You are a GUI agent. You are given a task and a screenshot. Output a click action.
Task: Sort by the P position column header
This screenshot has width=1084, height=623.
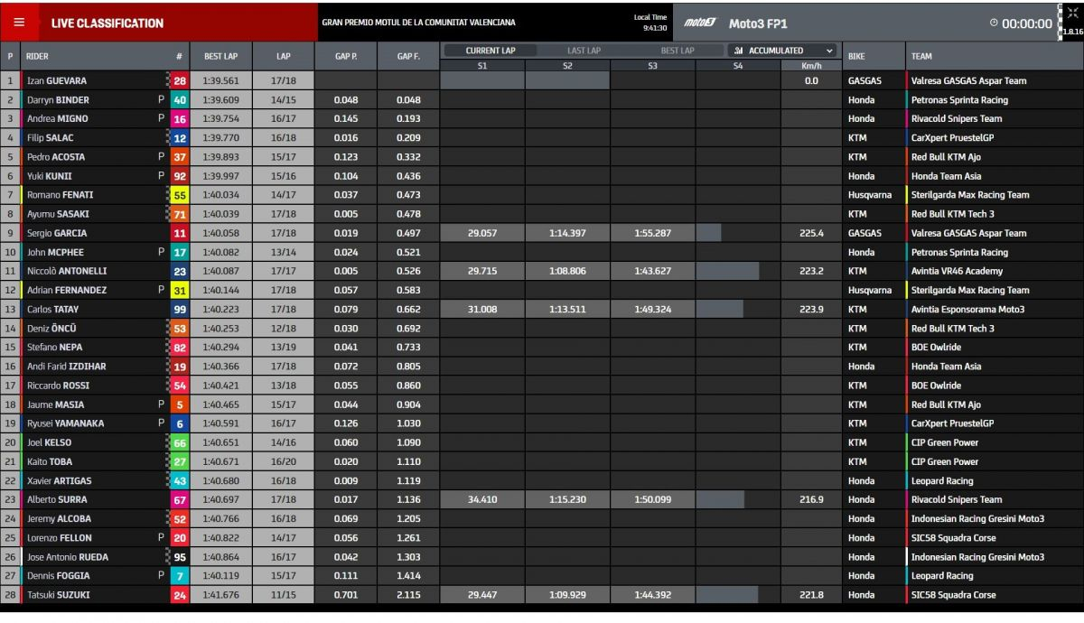10,56
